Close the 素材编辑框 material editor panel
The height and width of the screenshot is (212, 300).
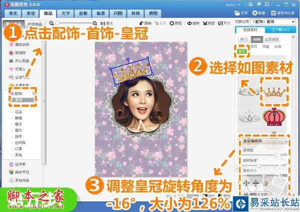coord(286,141)
